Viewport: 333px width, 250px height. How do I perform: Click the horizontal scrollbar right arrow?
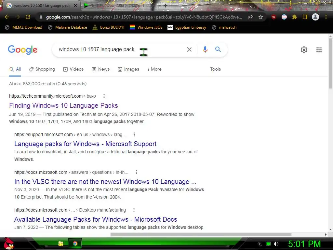pyautogui.click(x=326, y=234)
